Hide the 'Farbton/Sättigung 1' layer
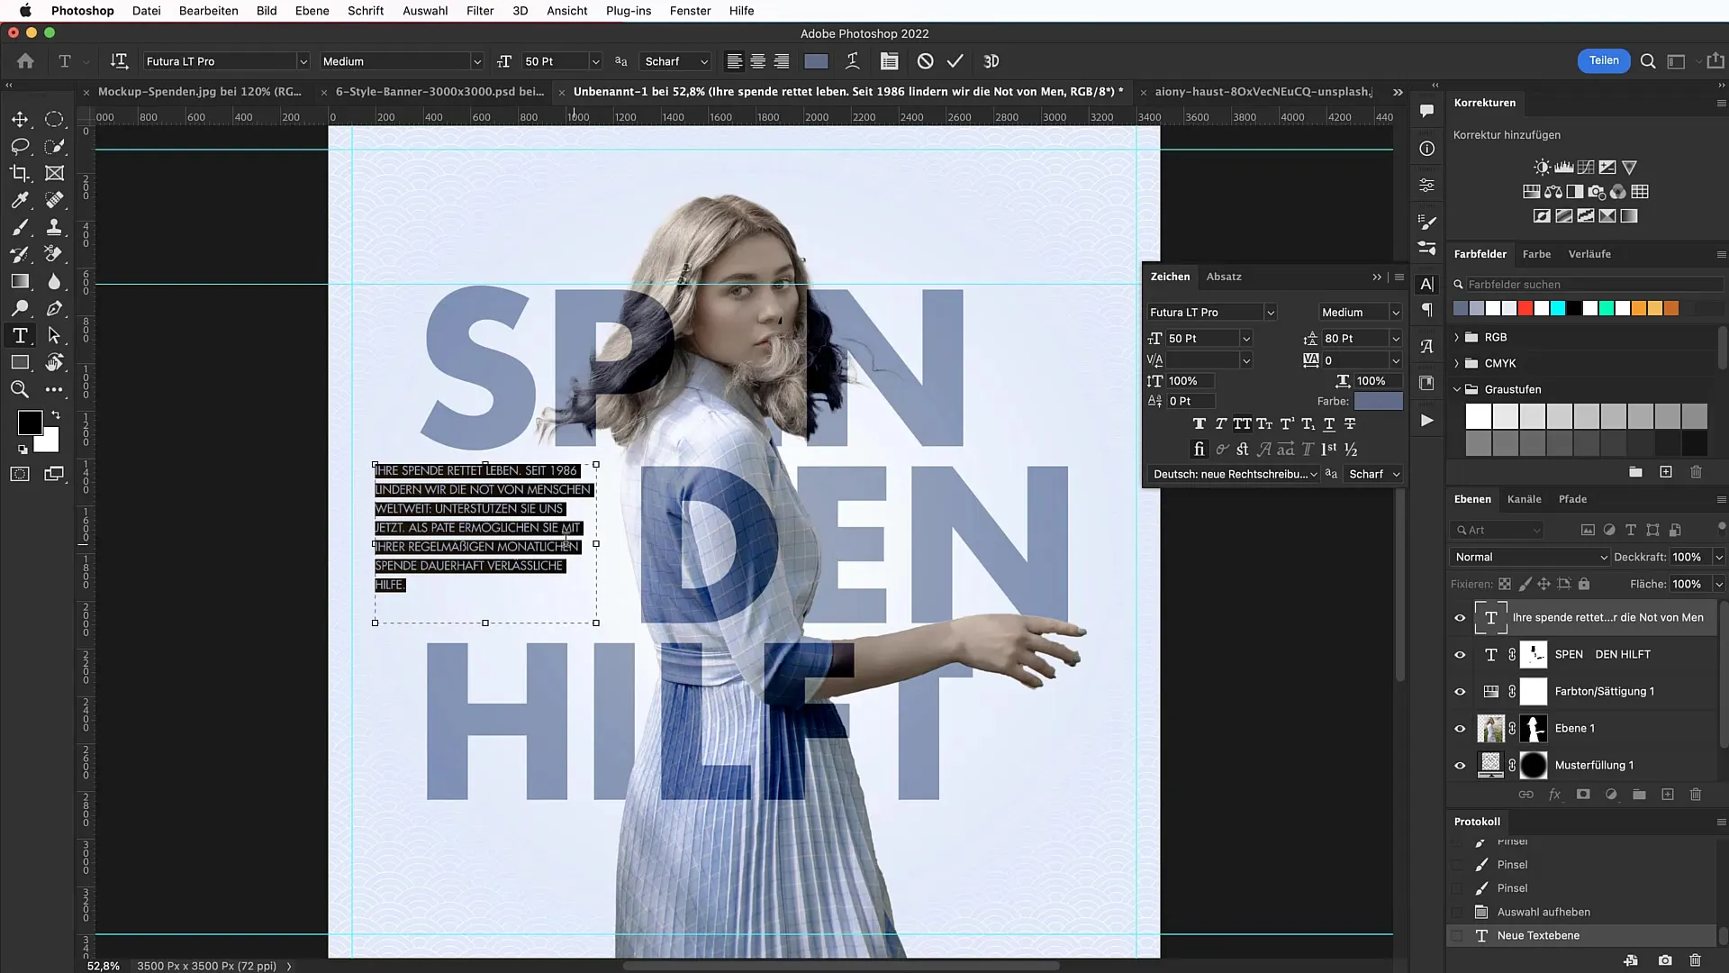Viewport: 1729px width, 973px height. coord(1460,691)
